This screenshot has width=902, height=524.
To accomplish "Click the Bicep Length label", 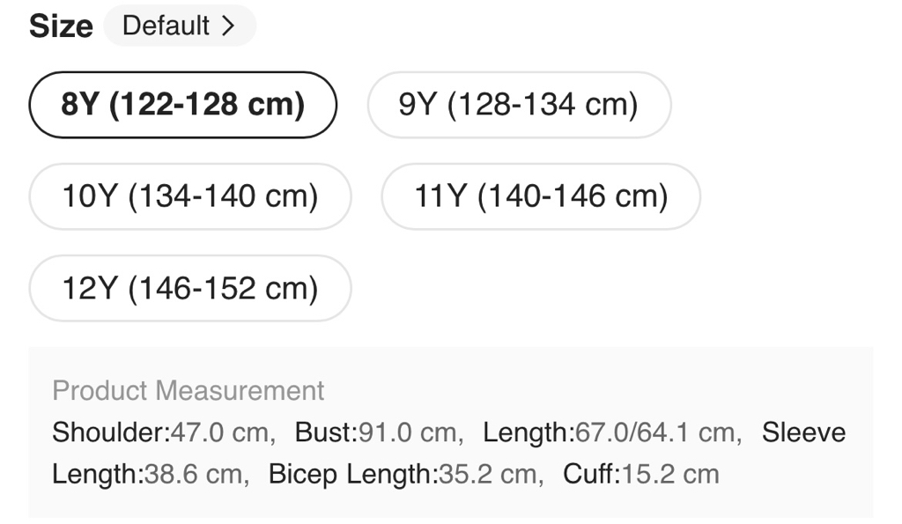I will coord(352,474).
